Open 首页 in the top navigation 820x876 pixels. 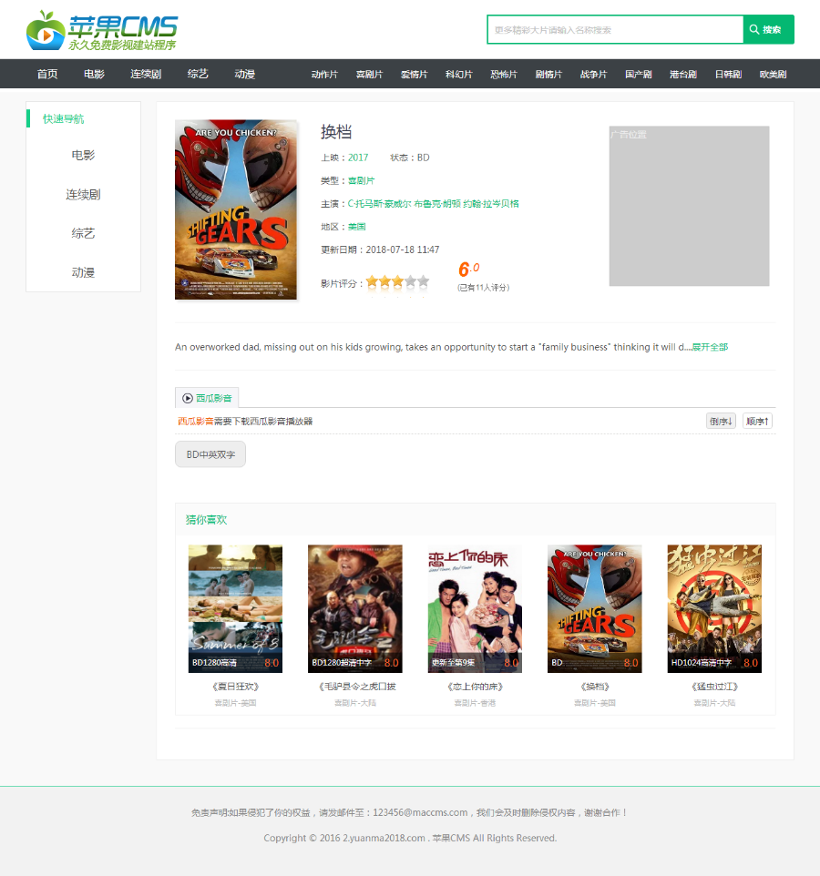(x=47, y=74)
